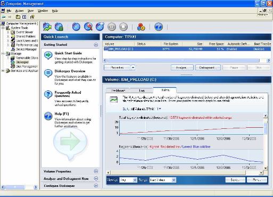The height and width of the screenshot is (197, 273).
Task: Switch to the Log tab
Action: click(x=142, y=91)
